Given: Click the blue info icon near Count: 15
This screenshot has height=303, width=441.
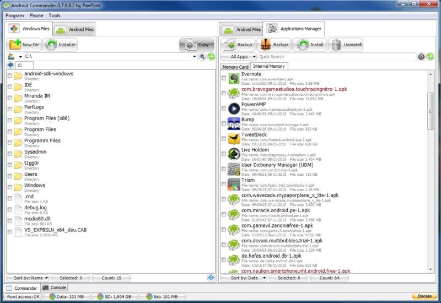Looking at the screenshot, I should [x=211, y=278].
